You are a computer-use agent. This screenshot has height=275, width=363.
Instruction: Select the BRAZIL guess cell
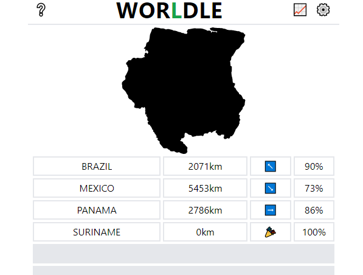tap(97, 166)
